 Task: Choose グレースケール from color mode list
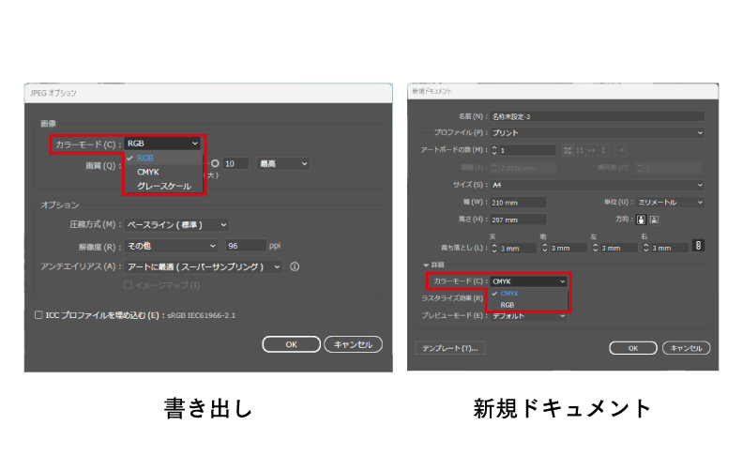click(x=164, y=186)
